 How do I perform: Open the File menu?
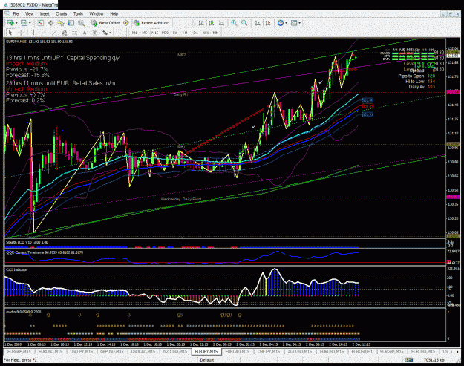point(16,13)
